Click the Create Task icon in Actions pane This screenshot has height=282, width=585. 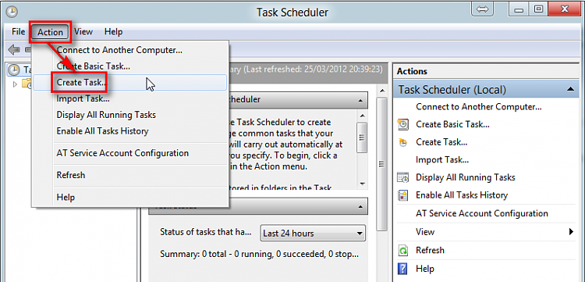(403, 142)
